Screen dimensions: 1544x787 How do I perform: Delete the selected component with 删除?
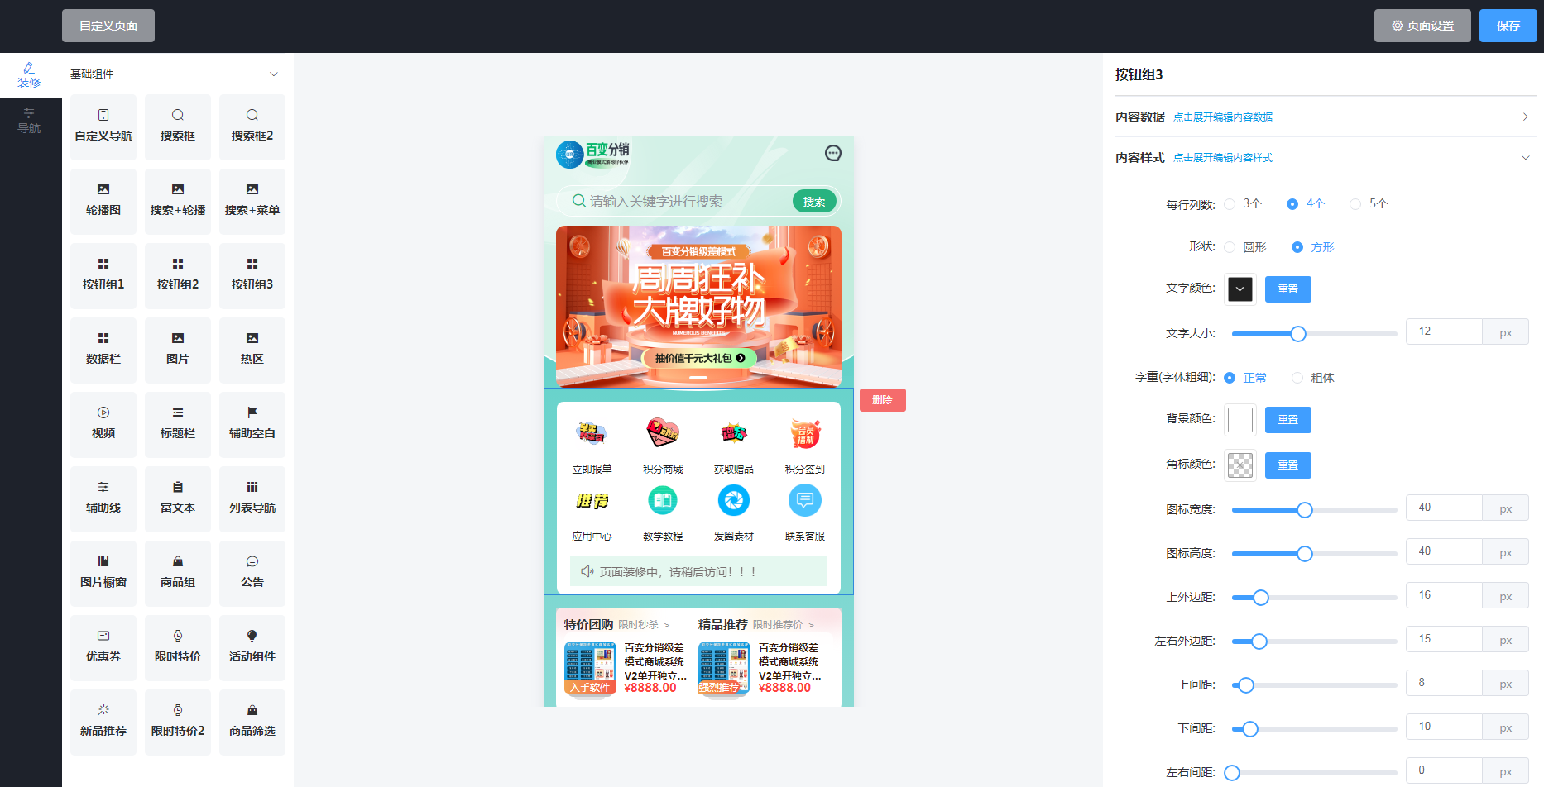(x=882, y=400)
